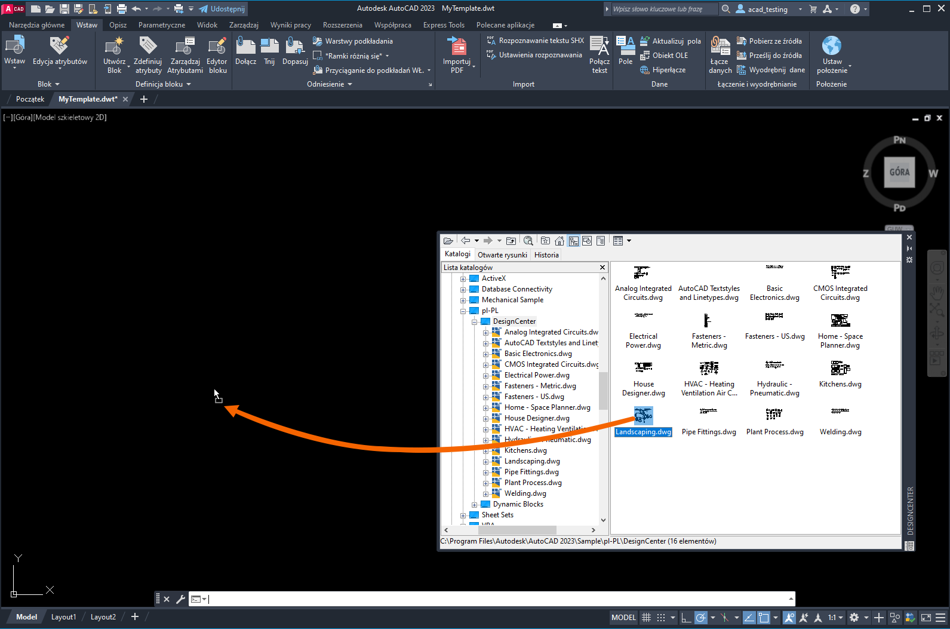The width and height of the screenshot is (950, 629).
Task: Click the Udostępnij share button
Action: [222, 9]
